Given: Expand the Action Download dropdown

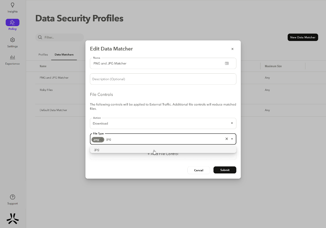Looking at the screenshot, I should click(x=232, y=123).
